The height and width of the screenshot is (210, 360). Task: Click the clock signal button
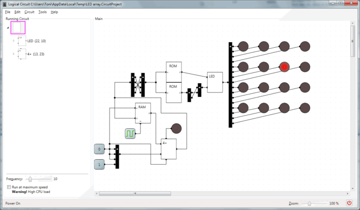point(130,133)
